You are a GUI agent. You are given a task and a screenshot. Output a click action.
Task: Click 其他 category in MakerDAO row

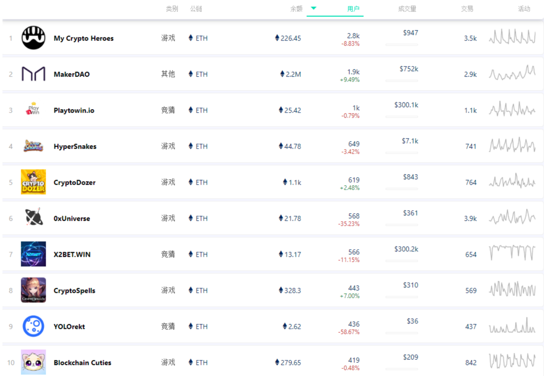[168, 74]
